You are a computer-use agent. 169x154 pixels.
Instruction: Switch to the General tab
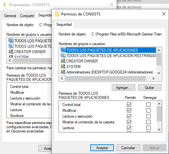tap(10, 16)
